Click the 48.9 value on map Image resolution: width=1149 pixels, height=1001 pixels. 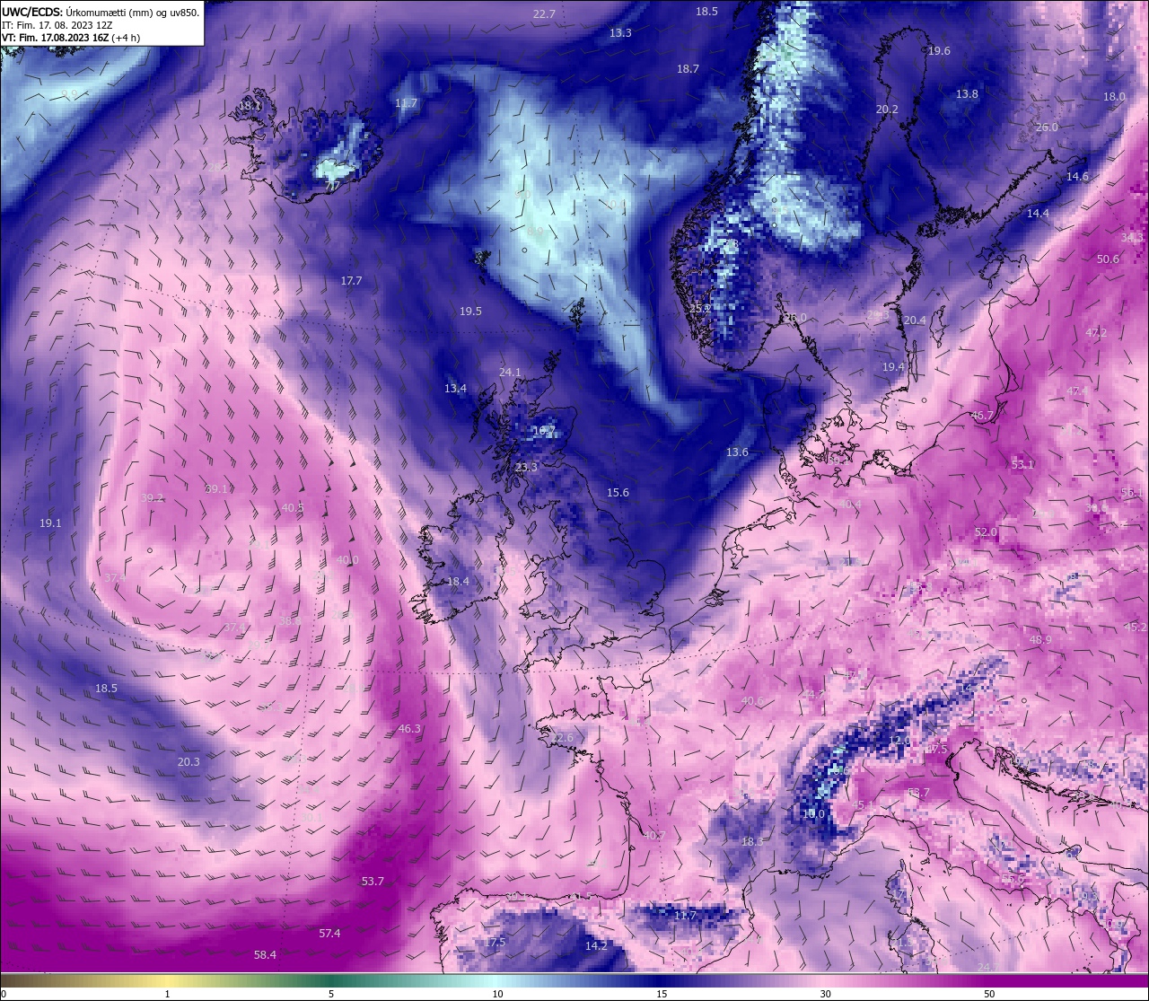pyautogui.click(x=1040, y=640)
